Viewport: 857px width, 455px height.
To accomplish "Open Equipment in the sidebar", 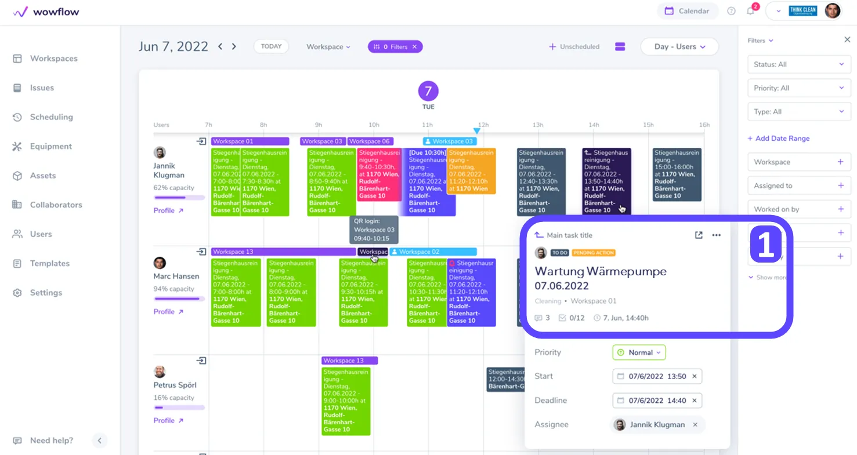I will pyautogui.click(x=51, y=146).
